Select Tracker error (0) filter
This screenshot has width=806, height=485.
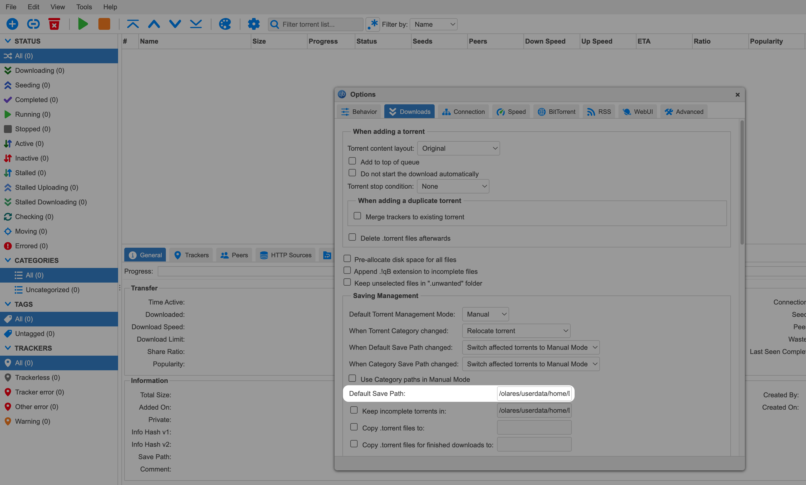(59, 392)
